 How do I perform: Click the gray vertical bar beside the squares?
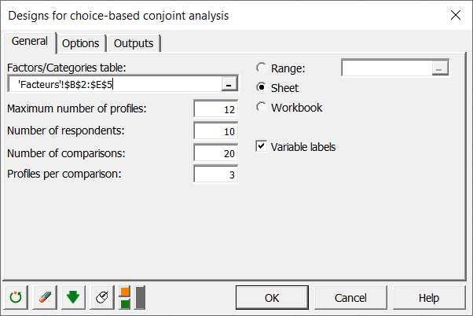[x=140, y=298]
